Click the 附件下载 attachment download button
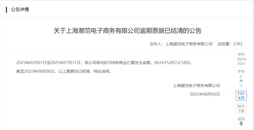Viewport: 254px width, 130px height. pyautogui.click(x=241, y=108)
